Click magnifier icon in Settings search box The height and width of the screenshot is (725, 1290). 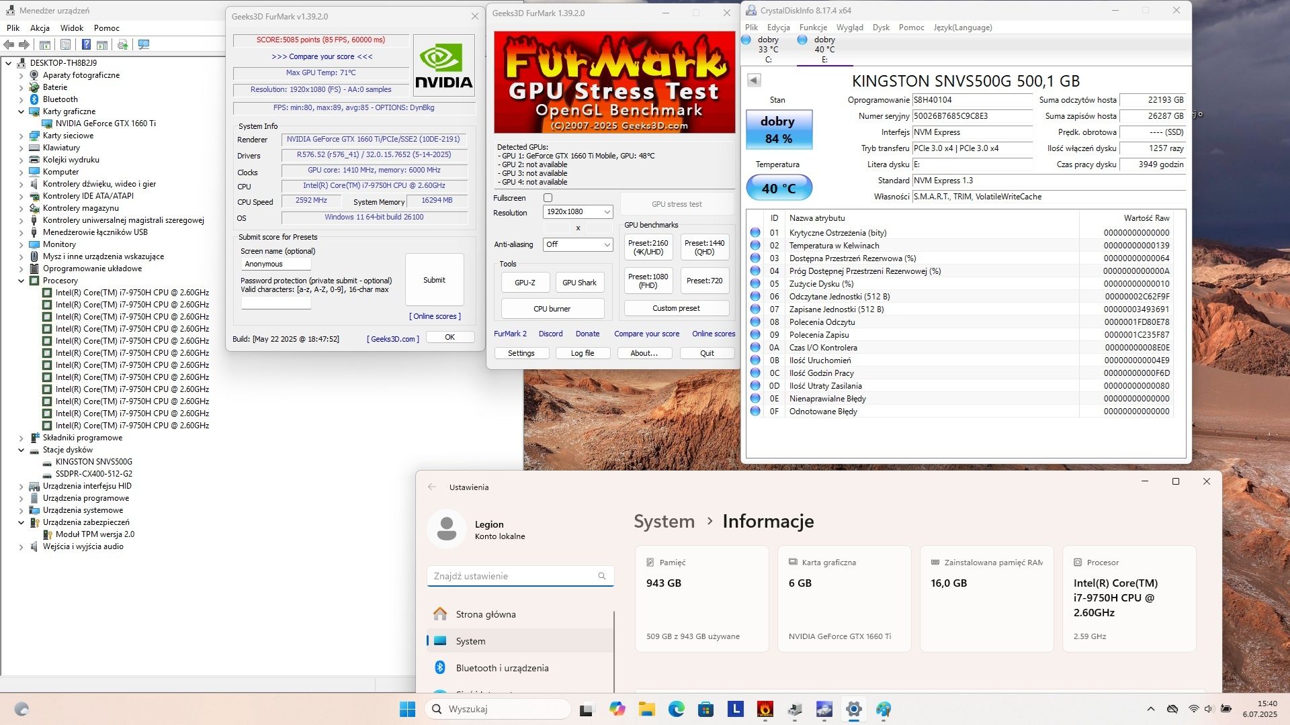click(x=602, y=576)
